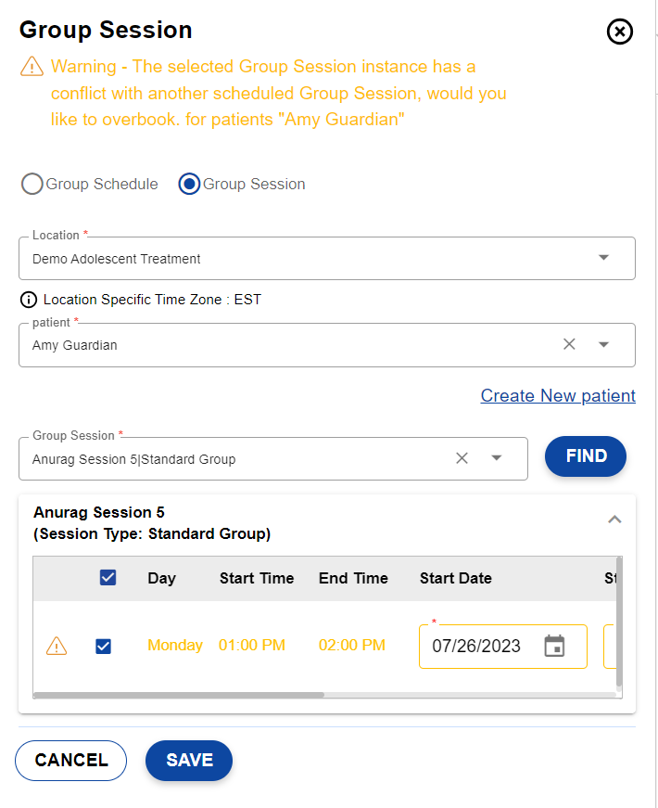Viewport: 658px width, 808px height.
Task: Toggle the select-all header checkbox
Action: click(x=108, y=578)
